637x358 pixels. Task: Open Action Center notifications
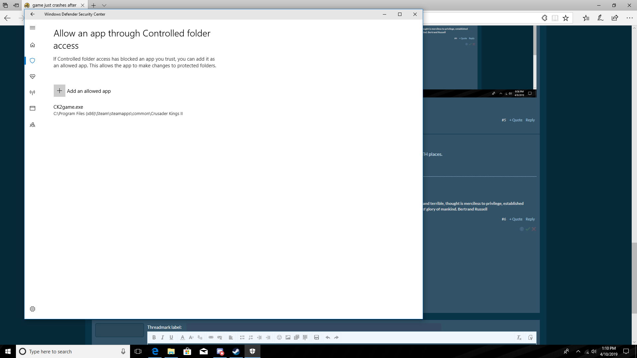click(x=626, y=351)
